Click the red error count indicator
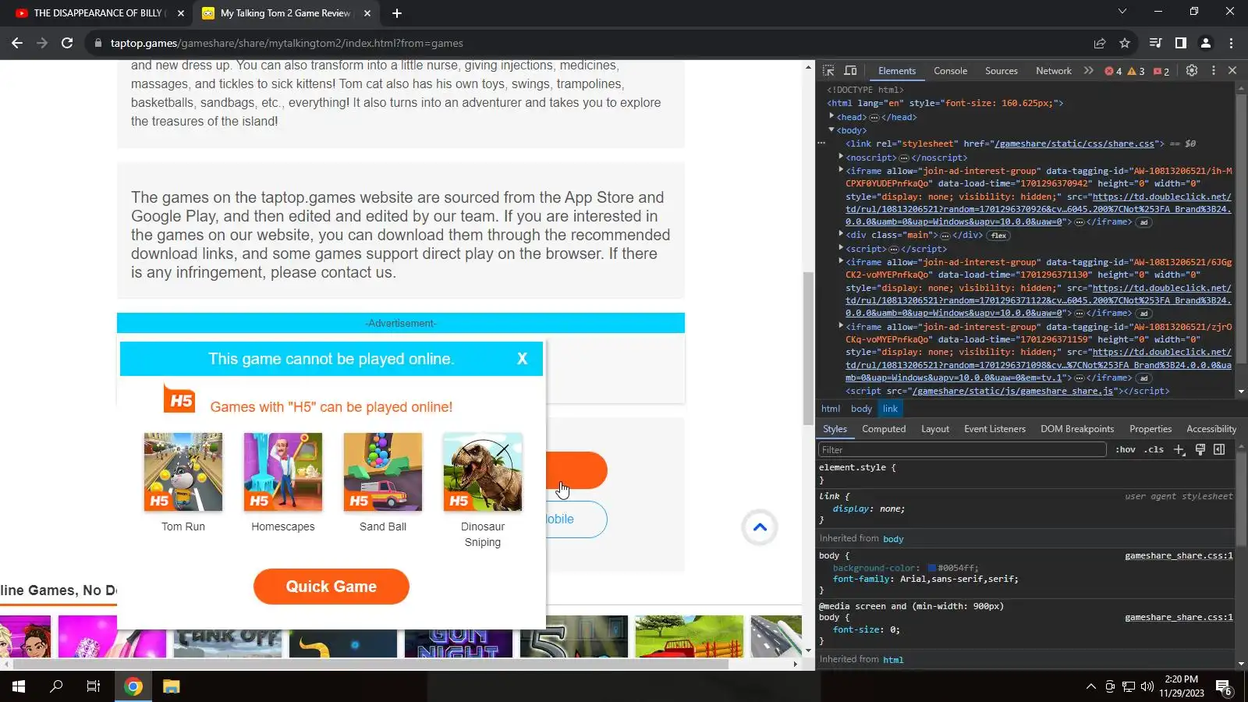The height and width of the screenshot is (702, 1248). pos(1113,71)
